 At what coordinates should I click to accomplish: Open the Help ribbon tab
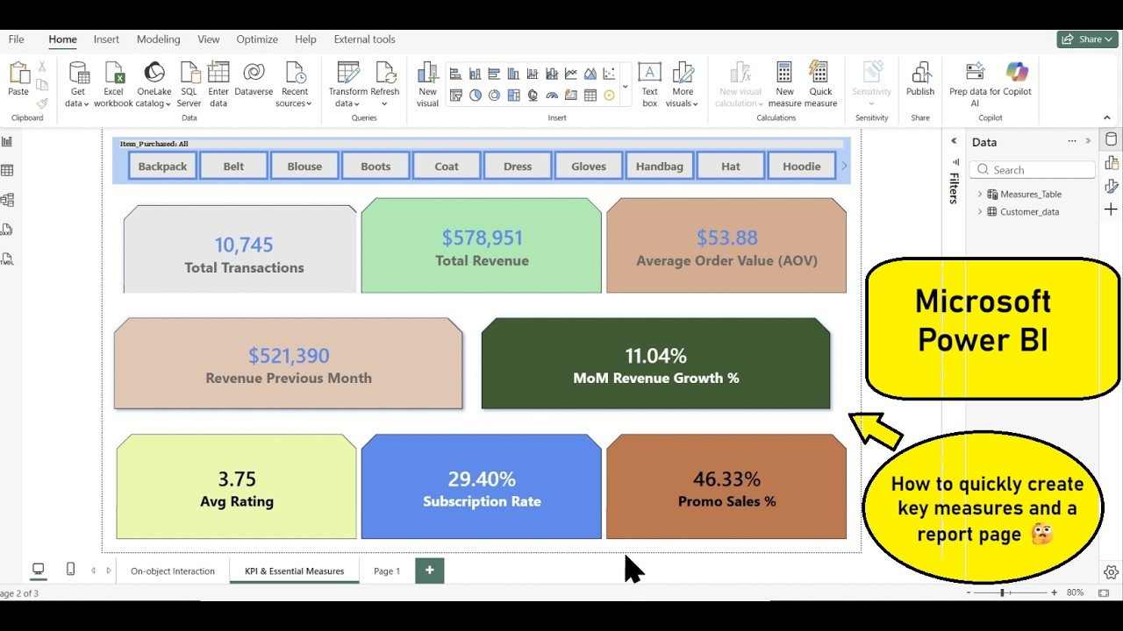point(305,39)
